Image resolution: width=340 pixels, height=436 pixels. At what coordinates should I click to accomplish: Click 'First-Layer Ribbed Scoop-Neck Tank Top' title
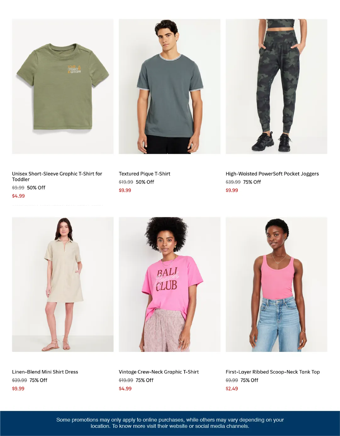[x=273, y=372]
